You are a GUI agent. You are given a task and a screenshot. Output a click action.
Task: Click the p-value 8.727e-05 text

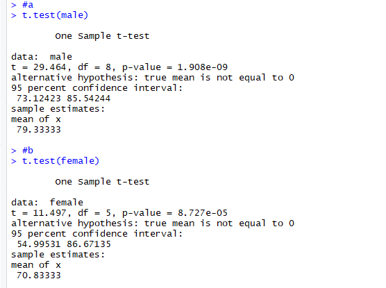point(175,213)
